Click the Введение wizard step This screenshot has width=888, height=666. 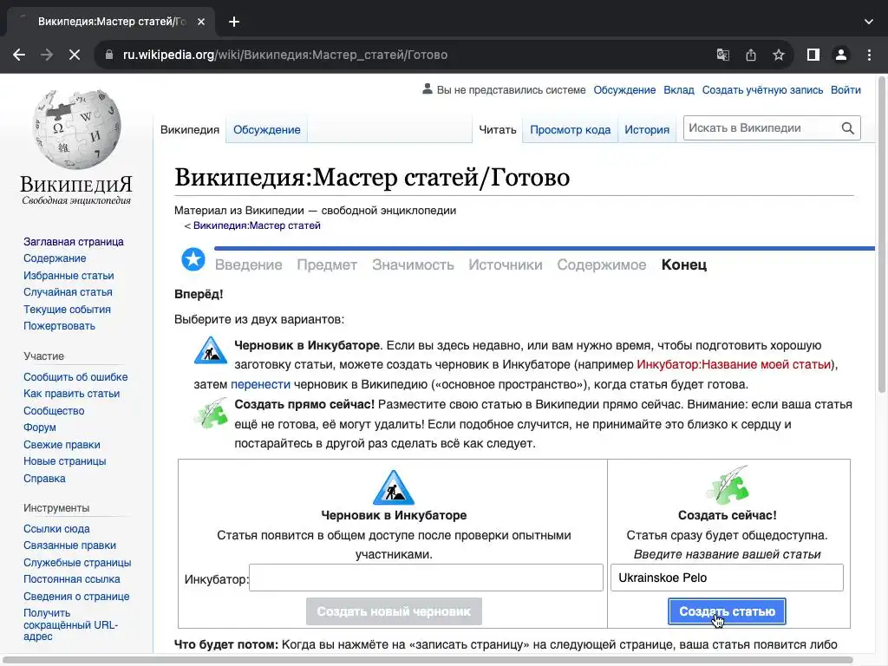(x=249, y=264)
